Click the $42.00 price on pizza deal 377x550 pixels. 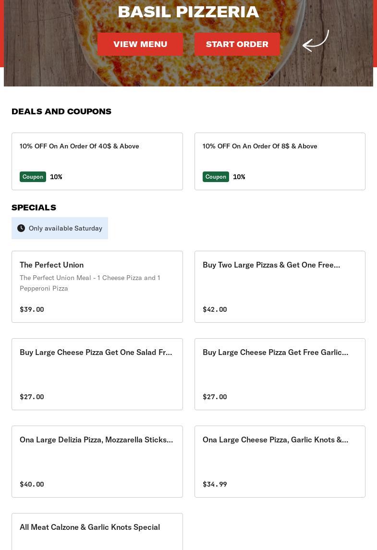tap(215, 309)
